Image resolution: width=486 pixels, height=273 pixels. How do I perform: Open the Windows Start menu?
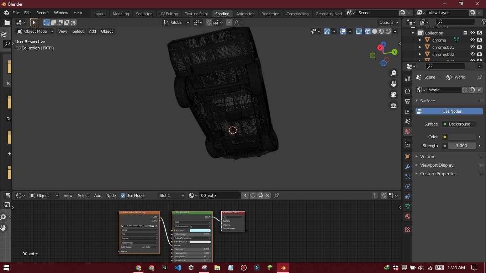tap(6, 268)
